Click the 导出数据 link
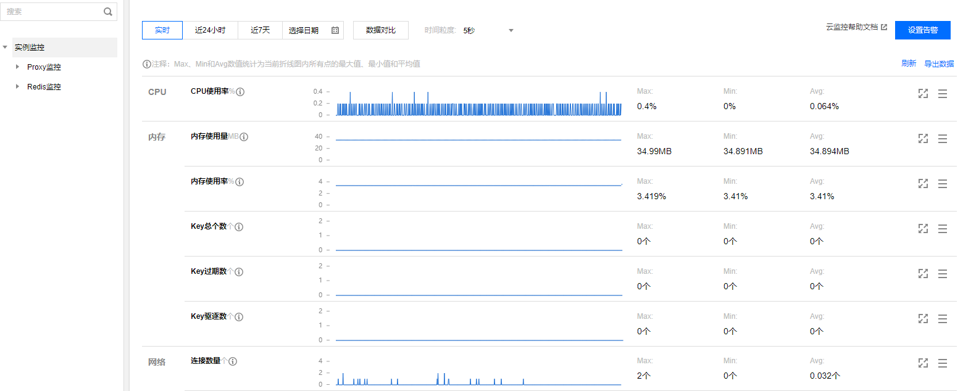963x391 pixels. (x=938, y=64)
